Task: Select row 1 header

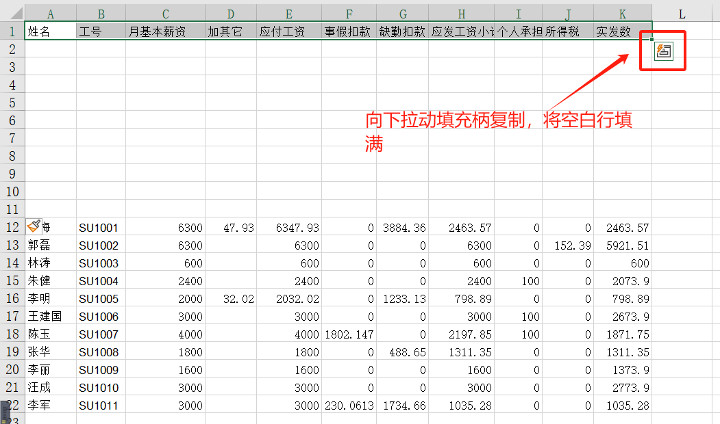Action: [x=12, y=31]
